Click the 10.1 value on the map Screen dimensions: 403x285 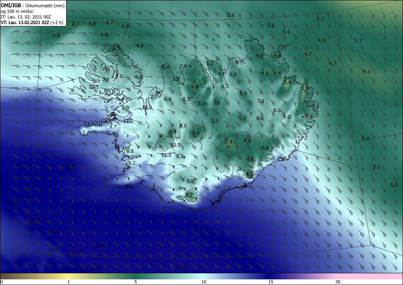coord(93,87)
